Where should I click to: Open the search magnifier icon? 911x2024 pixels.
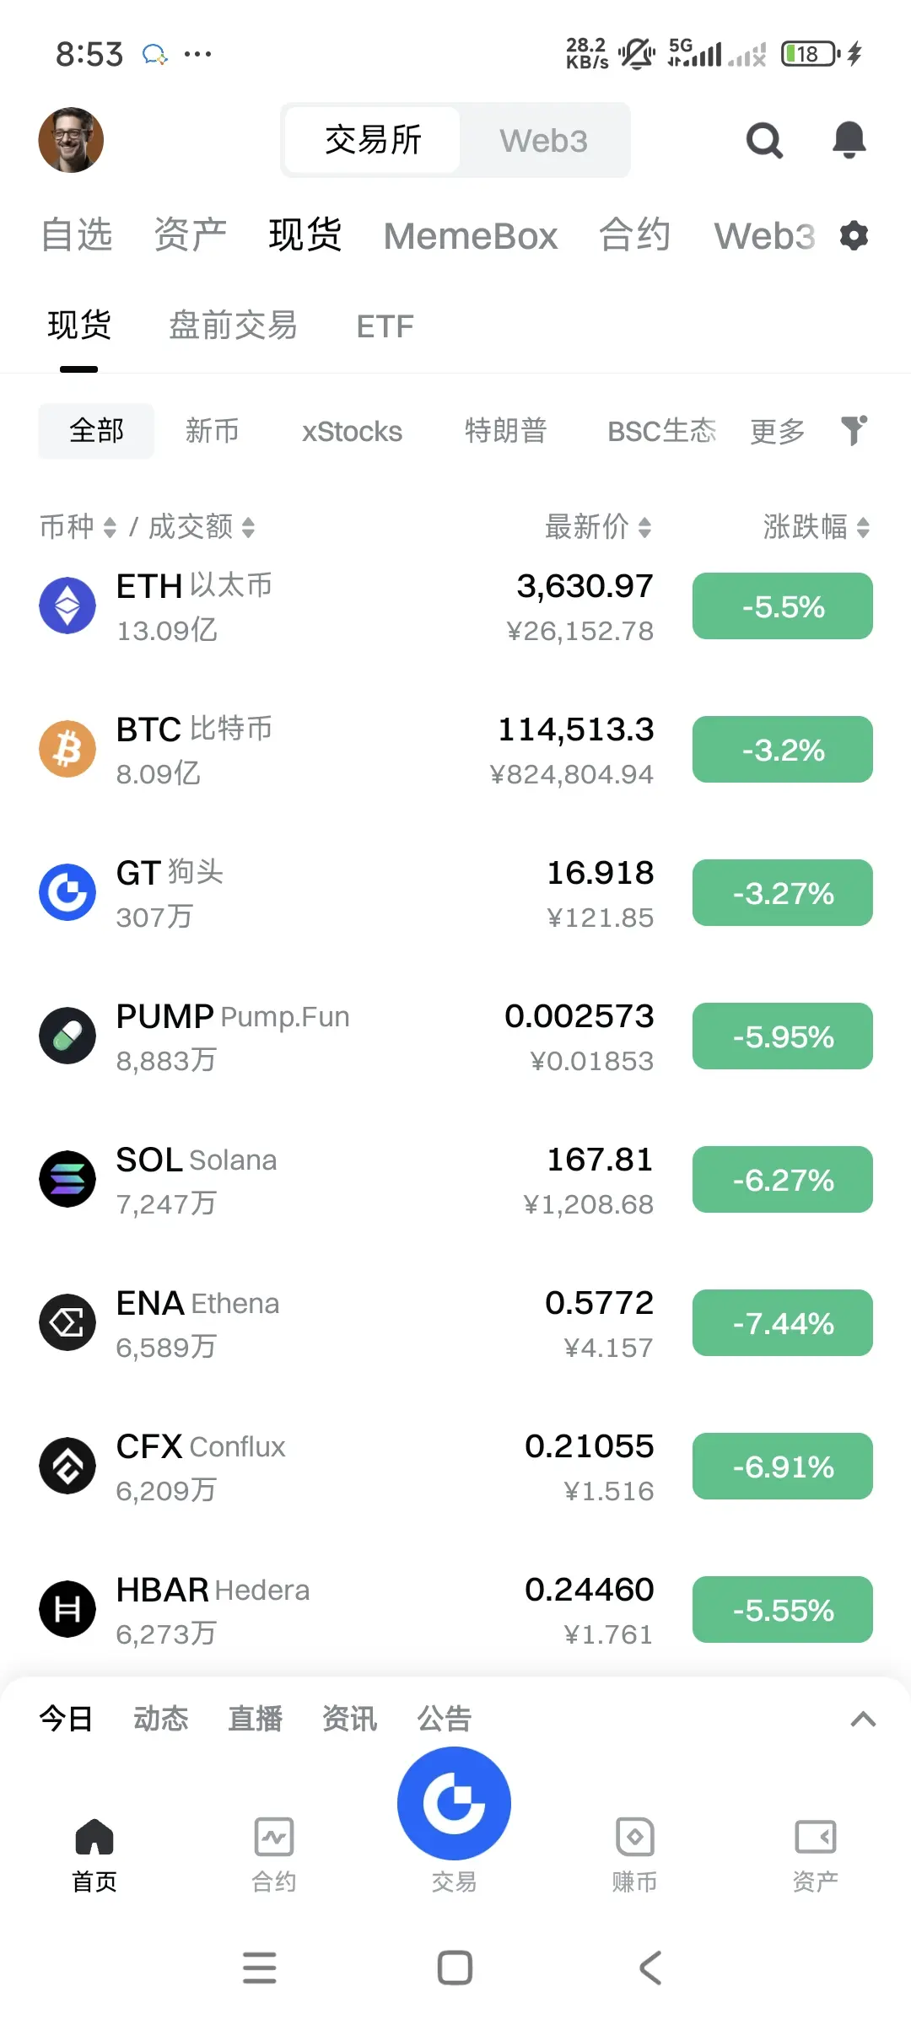pos(764,140)
